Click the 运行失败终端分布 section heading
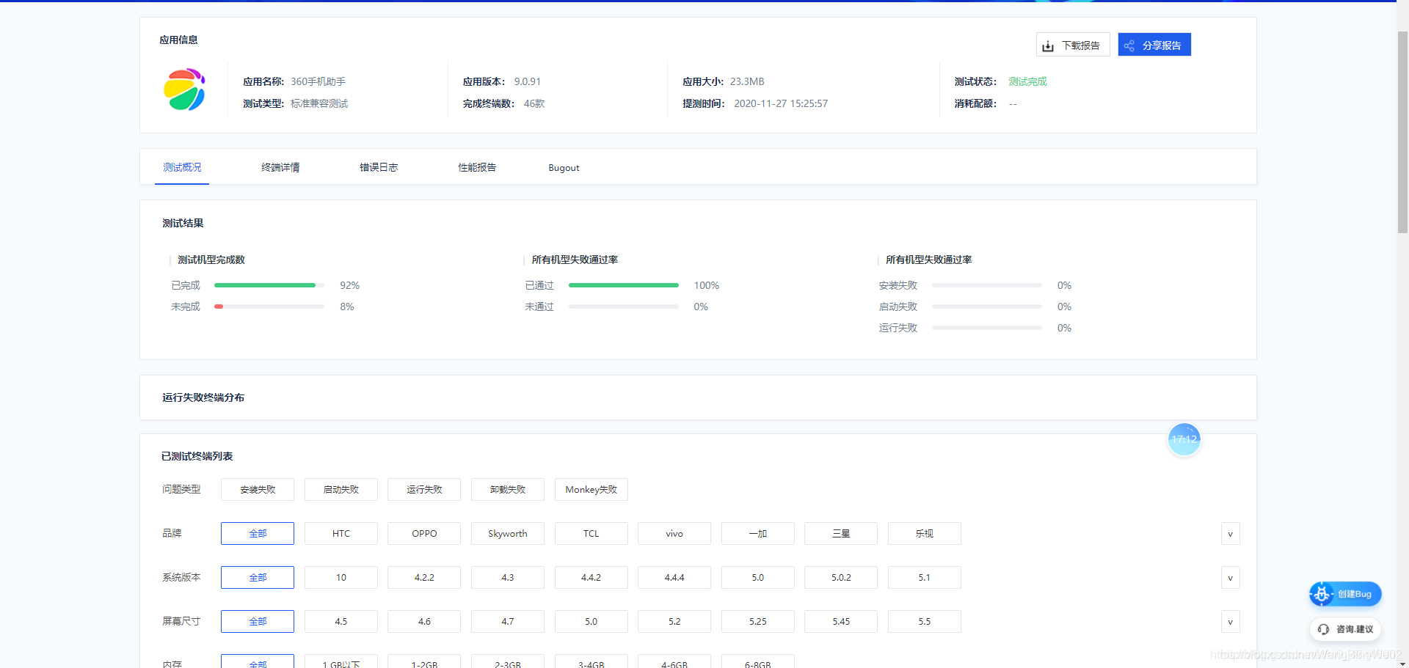The height and width of the screenshot is (668, 1409). tap(203, 397)
